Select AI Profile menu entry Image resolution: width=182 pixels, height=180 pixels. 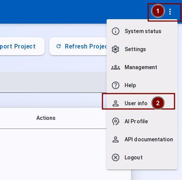click(x=142, y=121)
